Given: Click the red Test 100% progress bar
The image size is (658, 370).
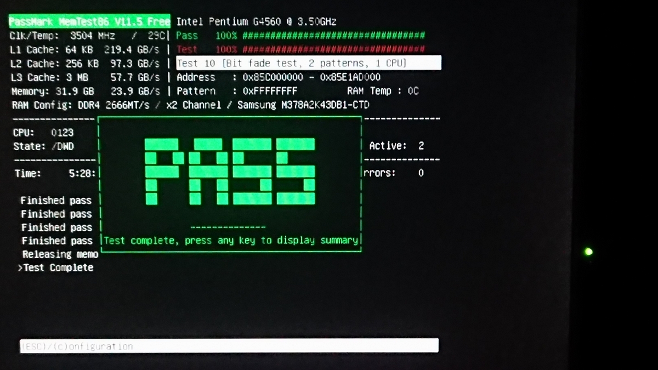Looking at the screenshot, I should (333, 49).
